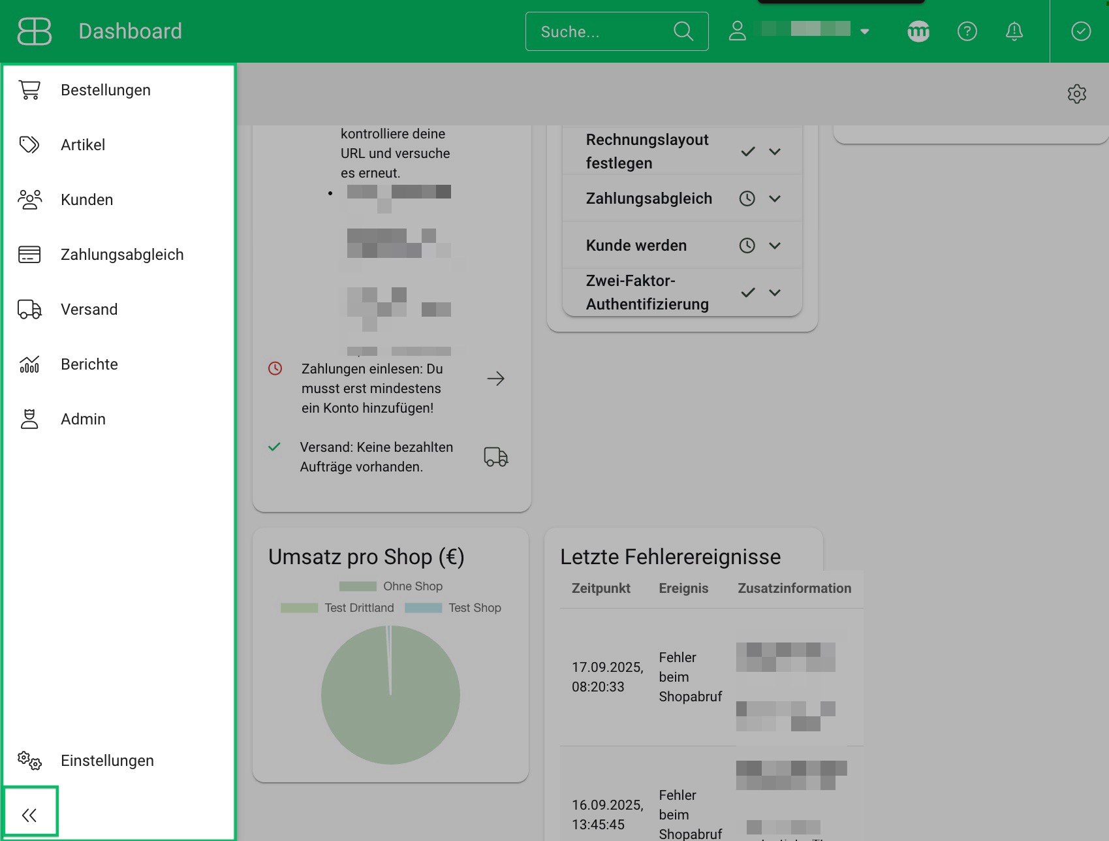Click the search magnifier icon
The image size is (1109, 841).
683,31
